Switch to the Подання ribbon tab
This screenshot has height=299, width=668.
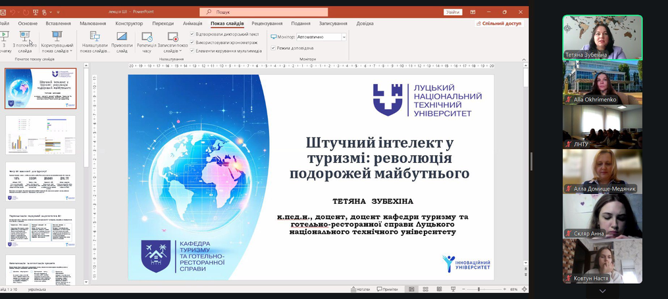point(301,24)
